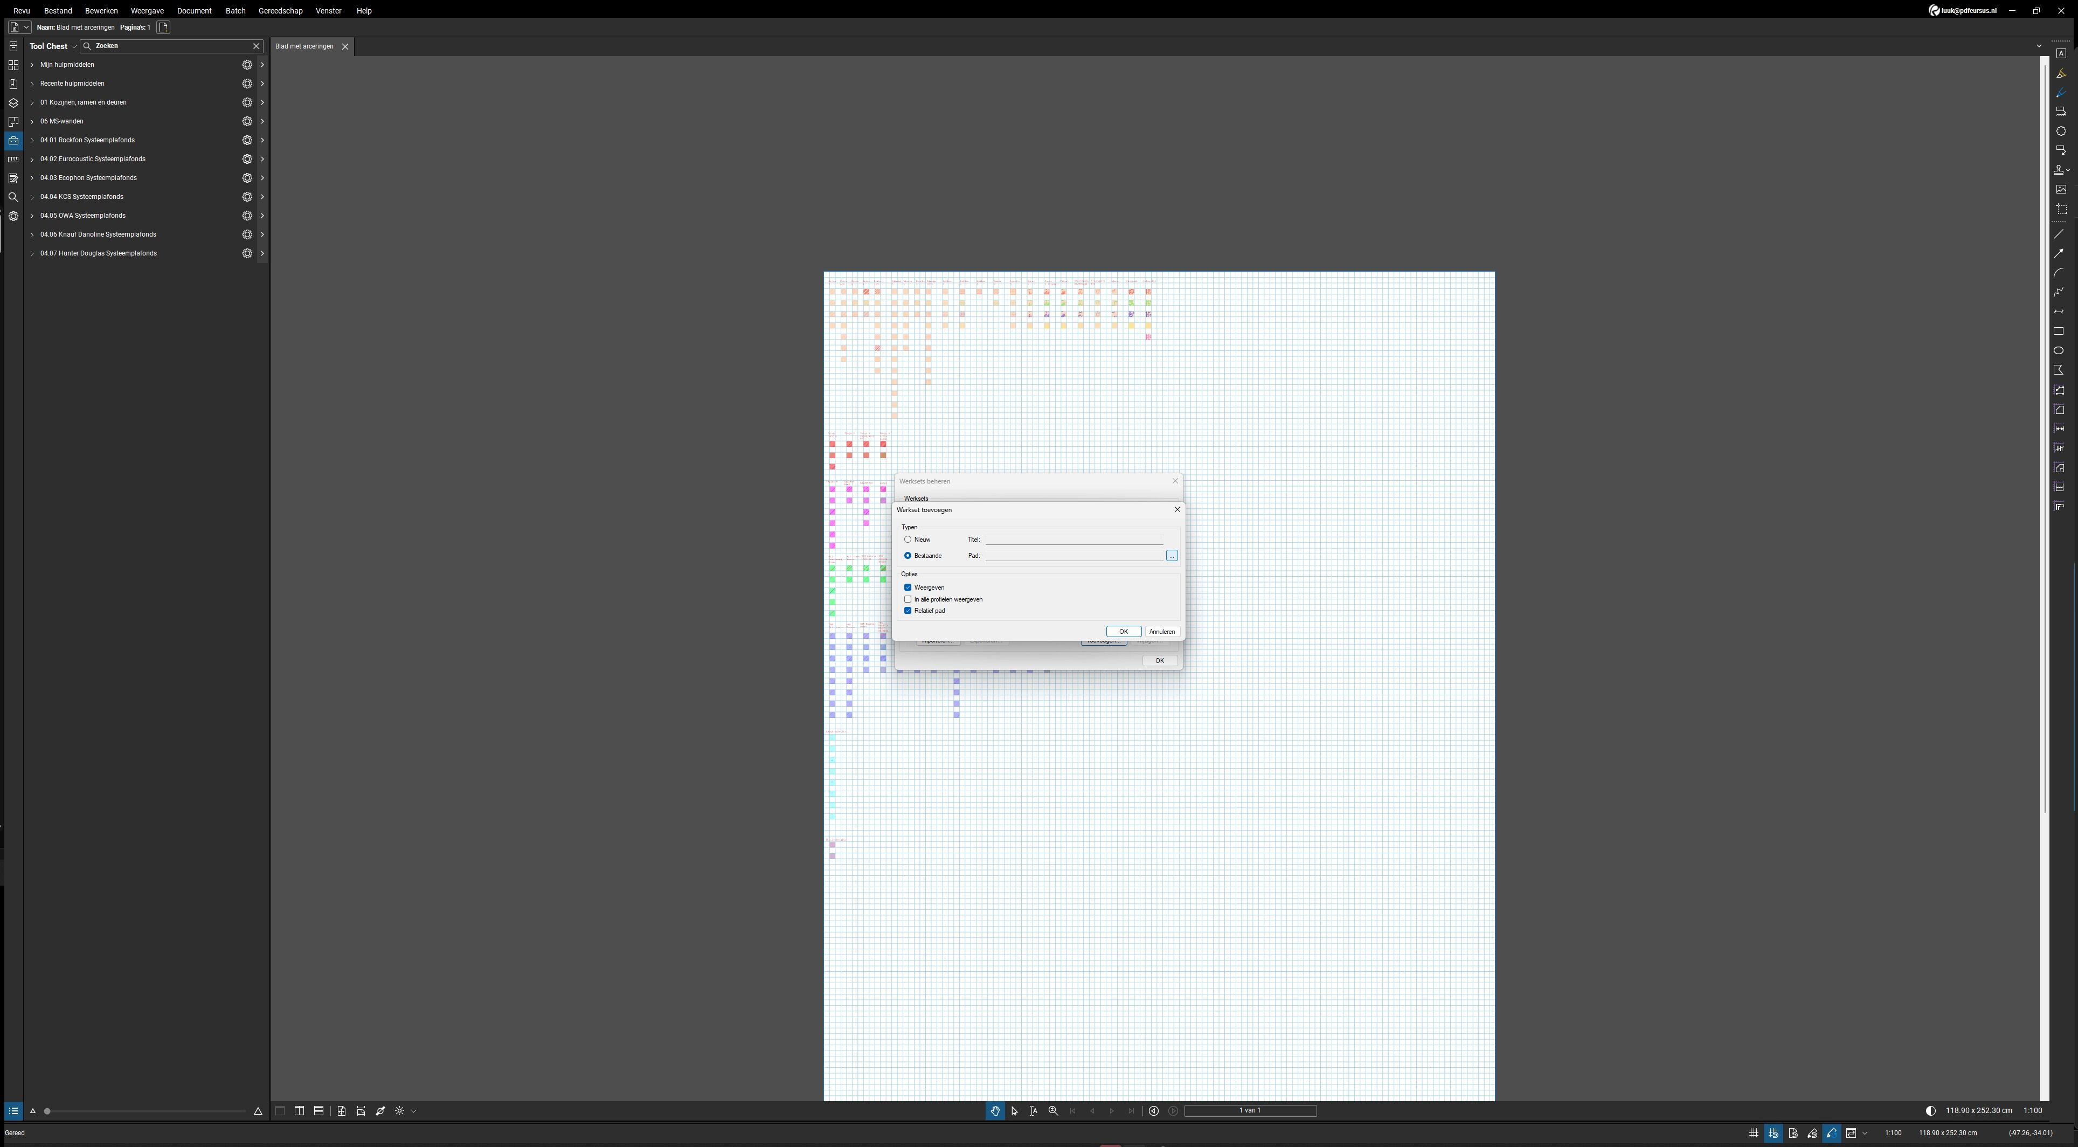Screen dimensions: 2078x1147
Task: Select the Ellipse tool in right toolbar
Action: [2059, 351]
